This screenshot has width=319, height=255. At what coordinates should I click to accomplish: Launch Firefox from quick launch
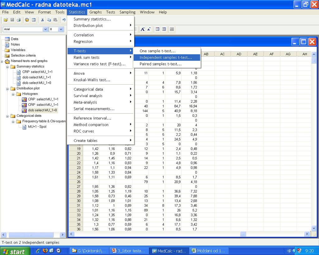45,251
